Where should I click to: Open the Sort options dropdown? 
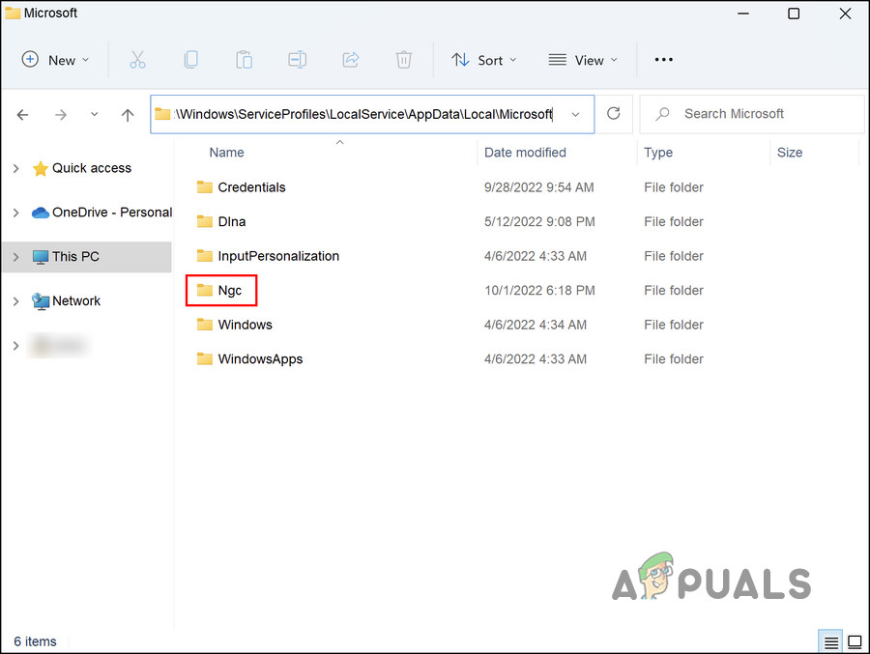tap(483, 60)
